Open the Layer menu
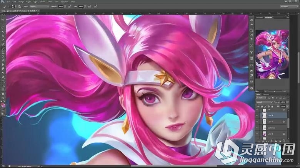The height and width of the screenshot is (168, 300). (28, 2)
